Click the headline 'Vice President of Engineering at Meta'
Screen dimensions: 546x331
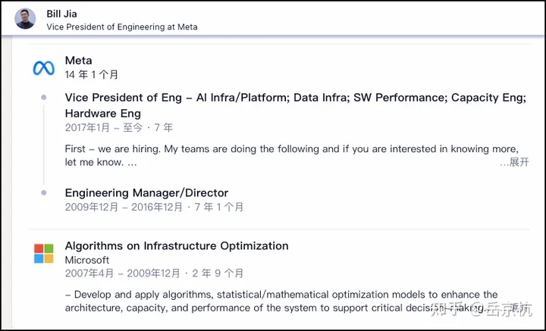coord(122,27)
